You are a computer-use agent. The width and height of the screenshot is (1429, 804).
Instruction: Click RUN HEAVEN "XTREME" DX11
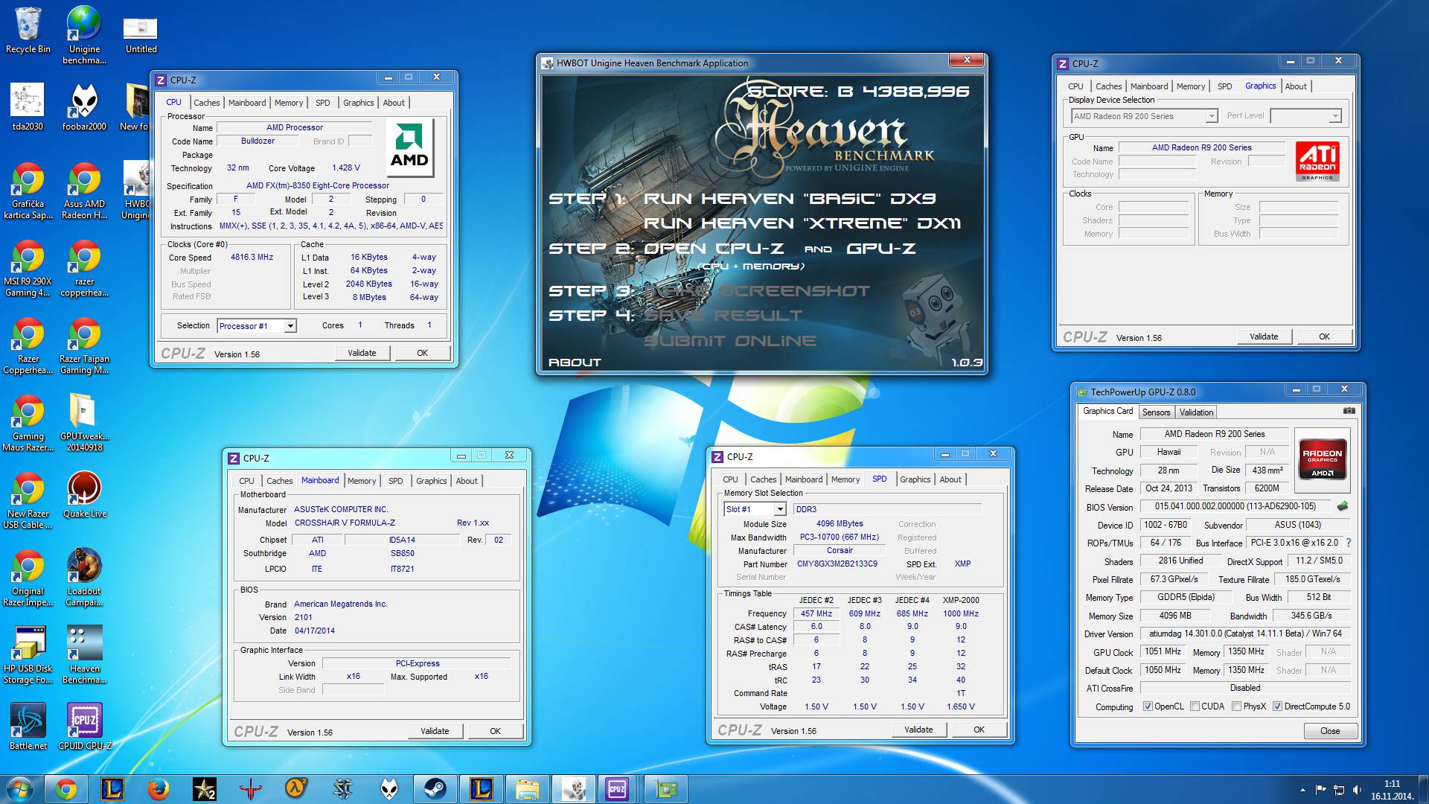[x=802, y=223]
